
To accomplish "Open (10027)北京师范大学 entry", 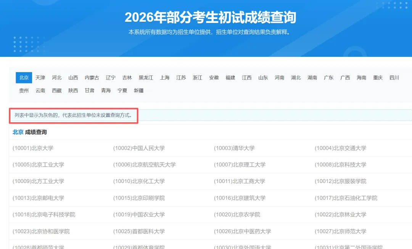I will pos(341,231).
